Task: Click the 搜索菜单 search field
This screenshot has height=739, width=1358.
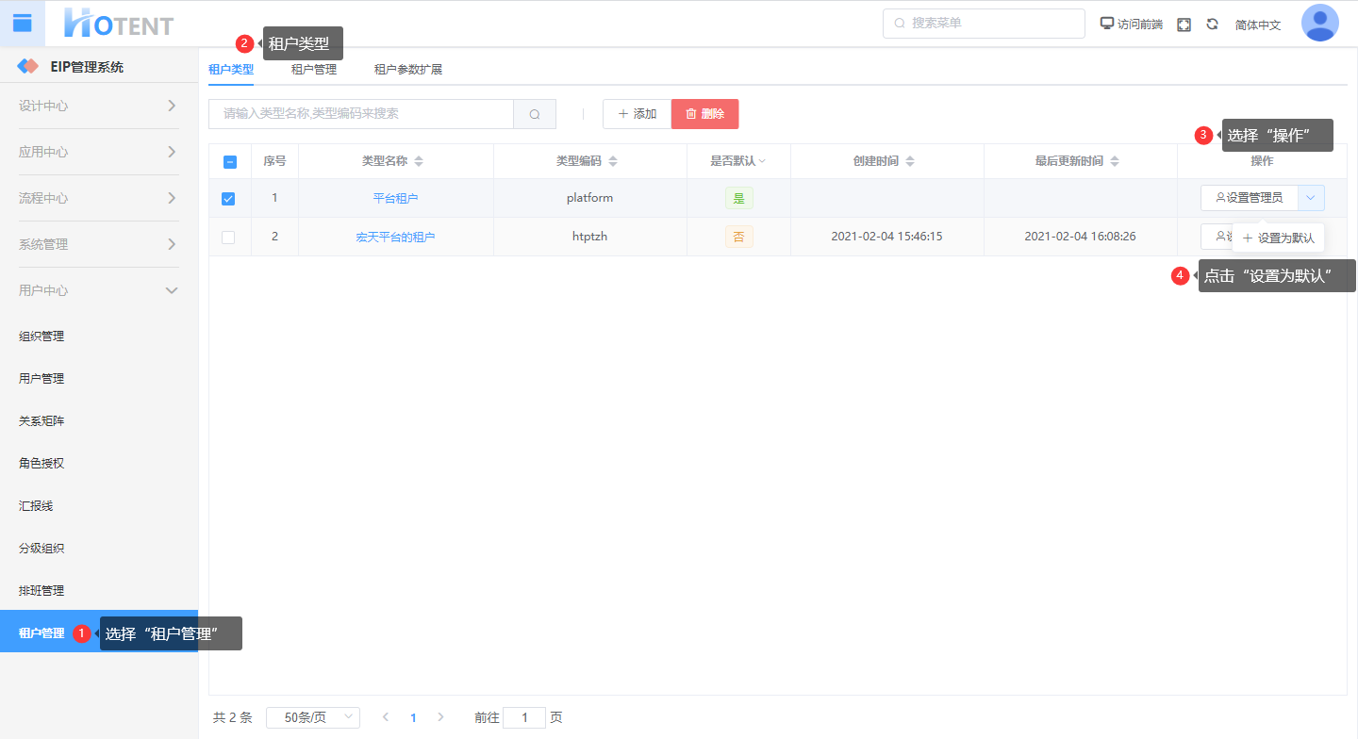Action: (x=984, y=24)
